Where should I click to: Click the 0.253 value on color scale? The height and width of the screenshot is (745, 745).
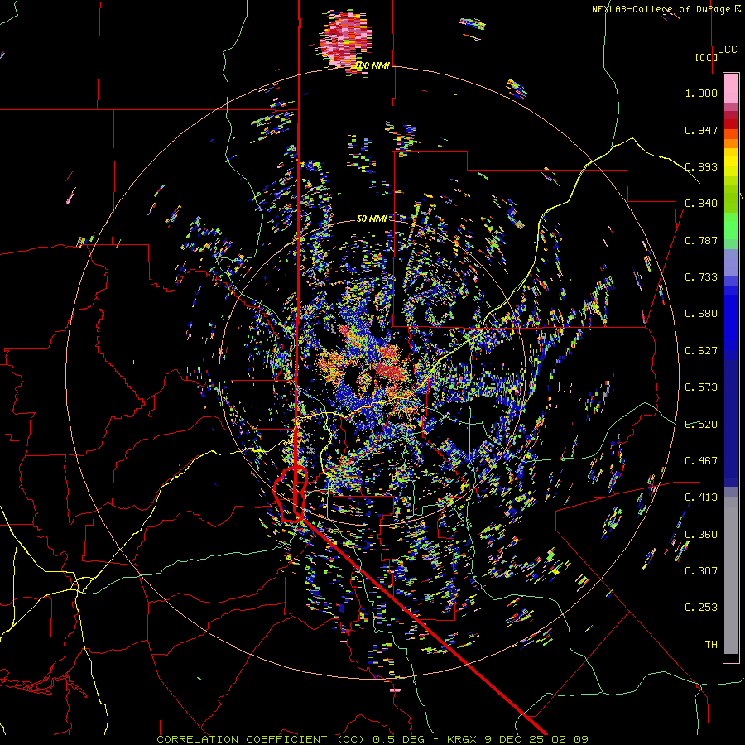pos(701,608)
